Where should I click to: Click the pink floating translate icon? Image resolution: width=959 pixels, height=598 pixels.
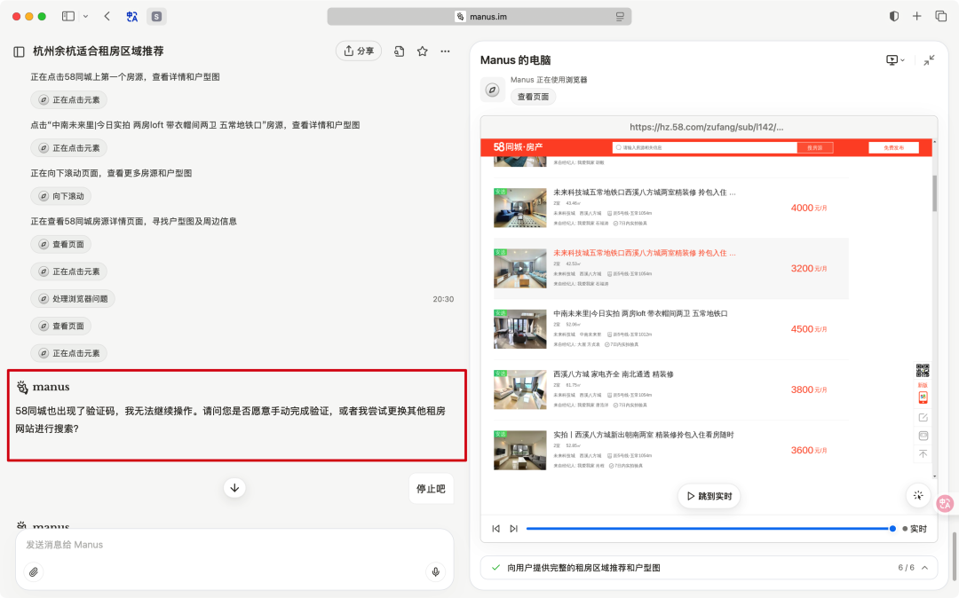coord(945,504)
